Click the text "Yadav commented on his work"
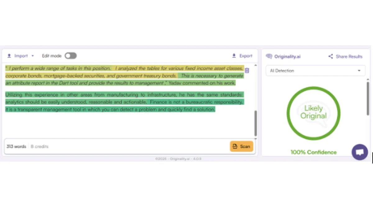Screen dimensions: 373x210 click(202, 83)
